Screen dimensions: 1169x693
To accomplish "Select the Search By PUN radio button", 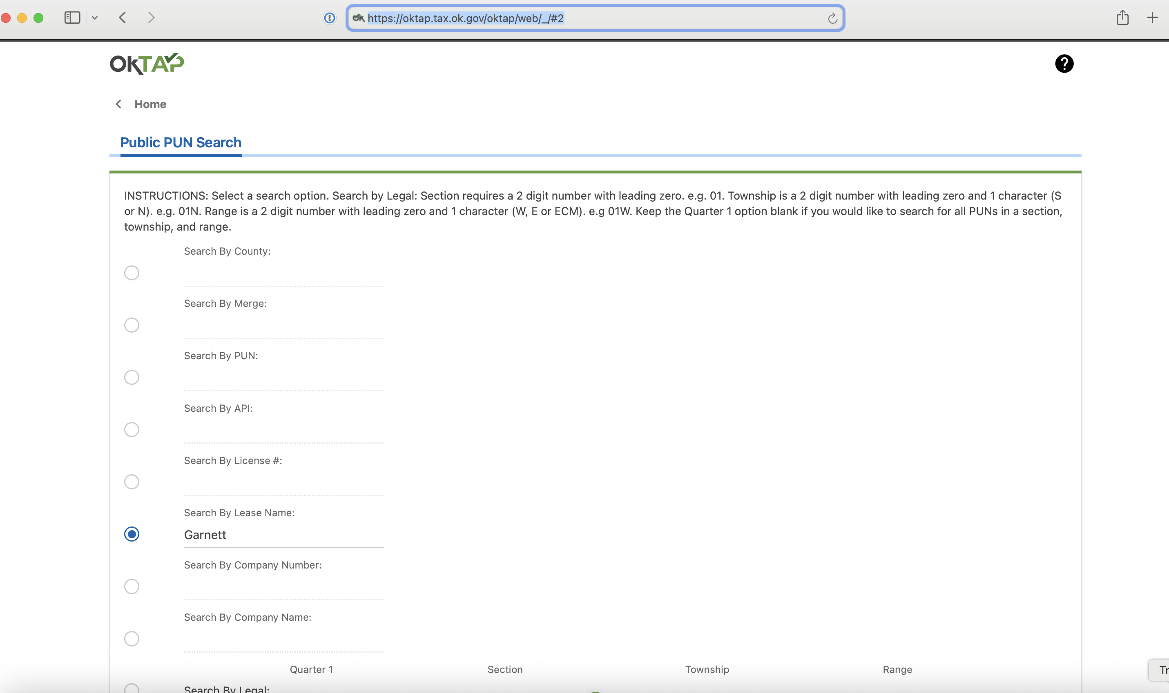I will pyautogui.click(x=132, y=378).
